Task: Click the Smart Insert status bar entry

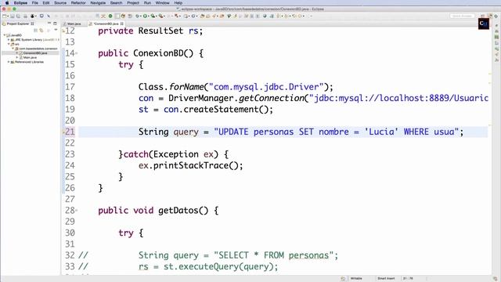Action: [x=386, y=279]
